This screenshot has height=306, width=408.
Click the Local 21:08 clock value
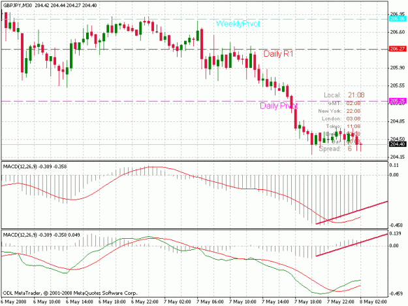[x=356, y=95]
